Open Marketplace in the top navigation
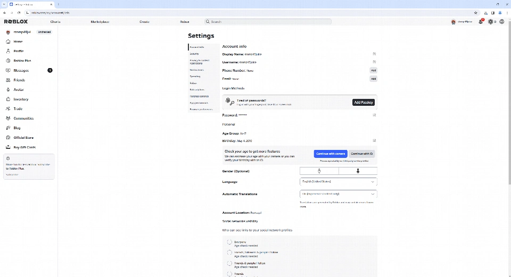 click(x=100, y=22)
